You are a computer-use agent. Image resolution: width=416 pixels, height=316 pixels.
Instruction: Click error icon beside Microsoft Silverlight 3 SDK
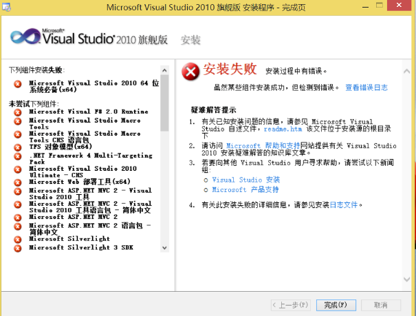coord(18,249)
